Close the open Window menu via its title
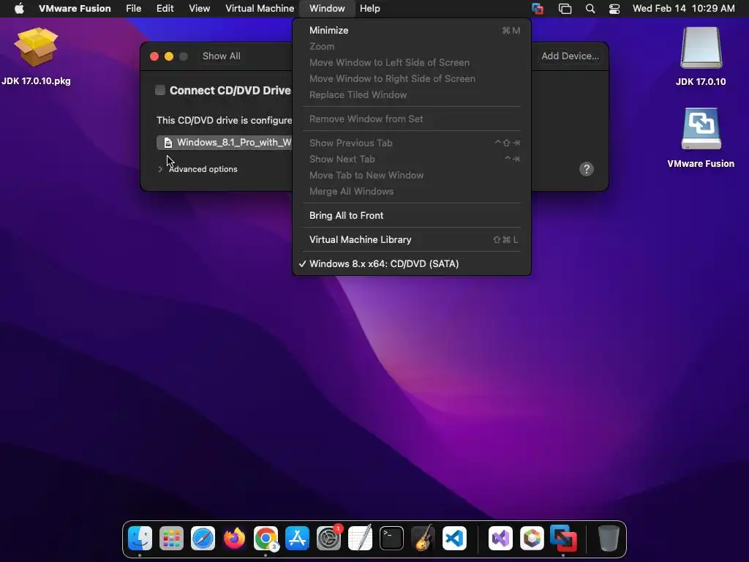Image resolution: width=749 pixels, height=562 pixels. click(327, 9)
